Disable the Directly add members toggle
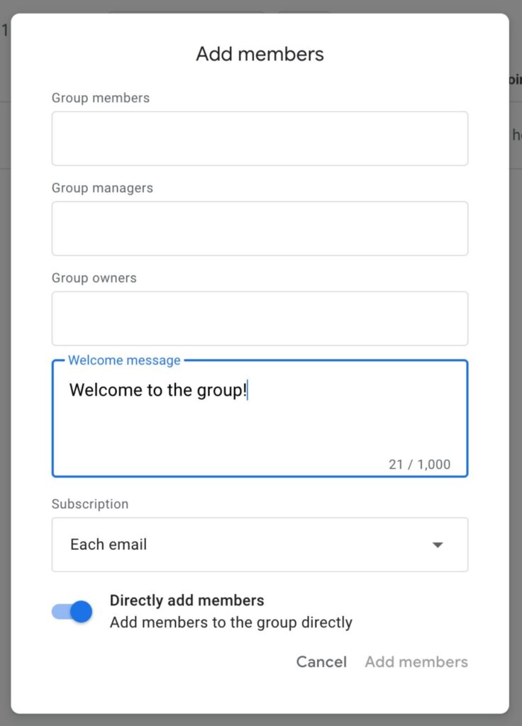The image size is (522, 726). 72,611
